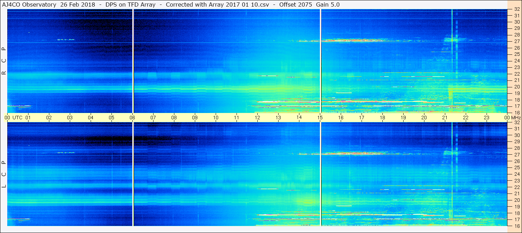Click the 18 MHz tick of RCP panel
This screenshot has height=233, width=522.
(x=516, y=100)
